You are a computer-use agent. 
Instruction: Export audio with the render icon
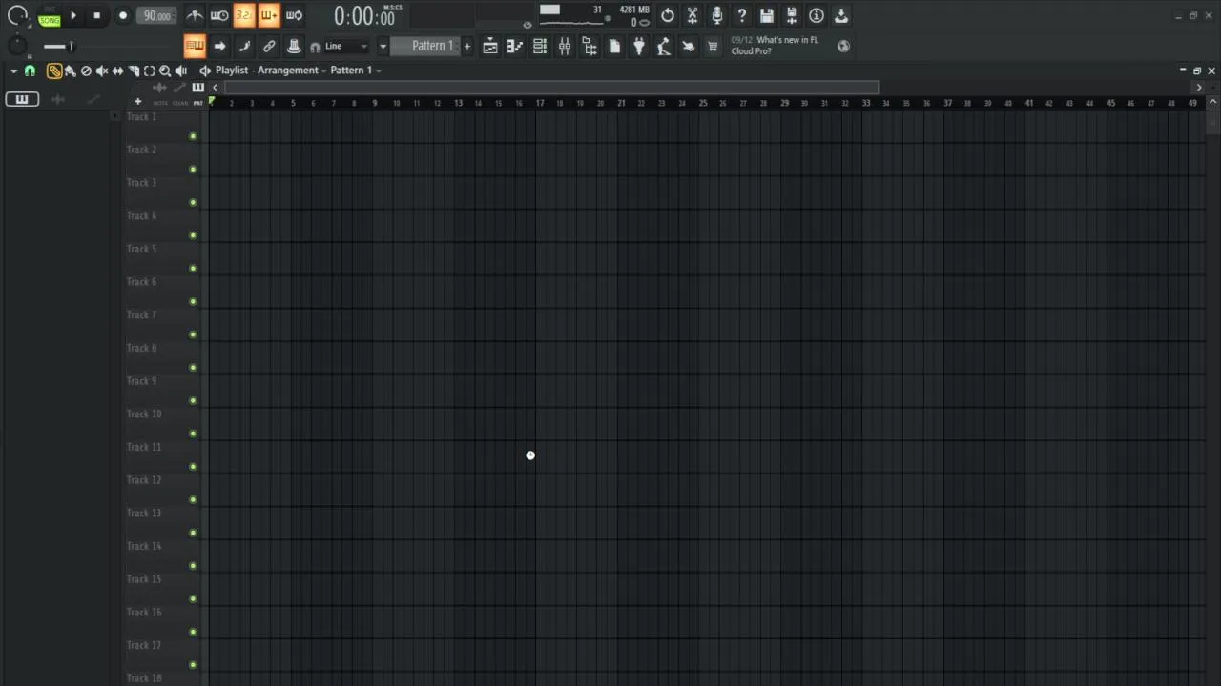coord(792,15)
